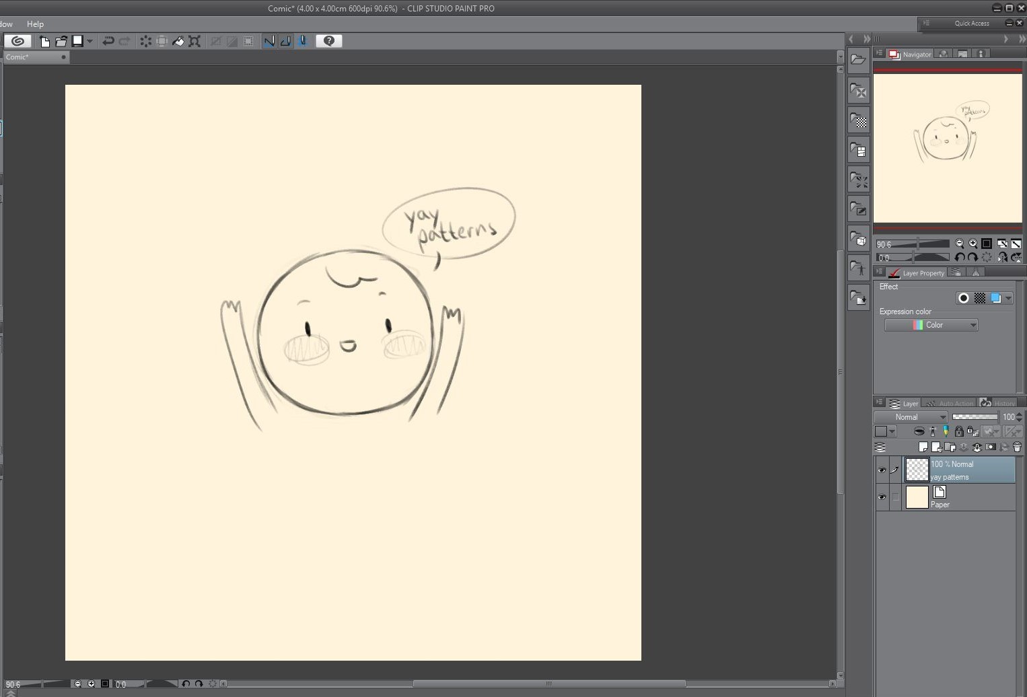This screenshot has height=697, width=1027.
Task: Hide the yay patterns layer
Action: [x=882, y=470]
